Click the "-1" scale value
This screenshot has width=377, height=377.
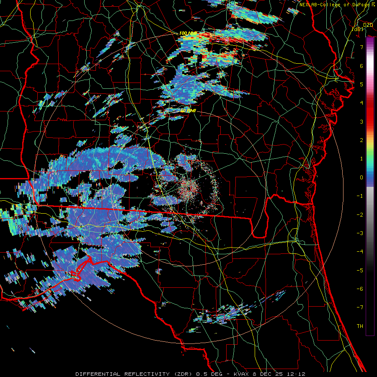pos(360,196)
